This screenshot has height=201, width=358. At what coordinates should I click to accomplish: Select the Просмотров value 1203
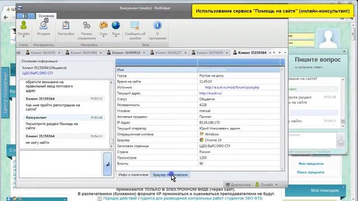coord(203,157)
